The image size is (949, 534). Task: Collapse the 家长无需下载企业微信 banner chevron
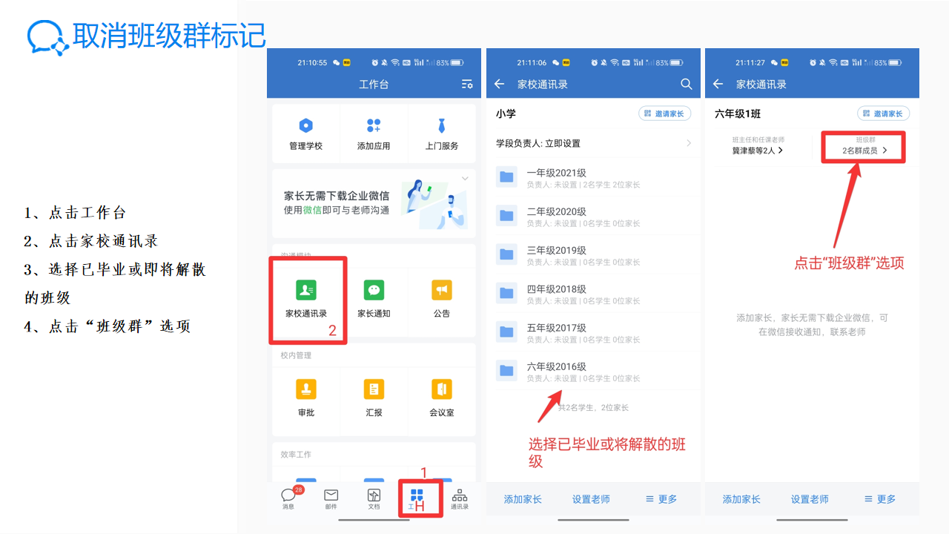[465, 179]
